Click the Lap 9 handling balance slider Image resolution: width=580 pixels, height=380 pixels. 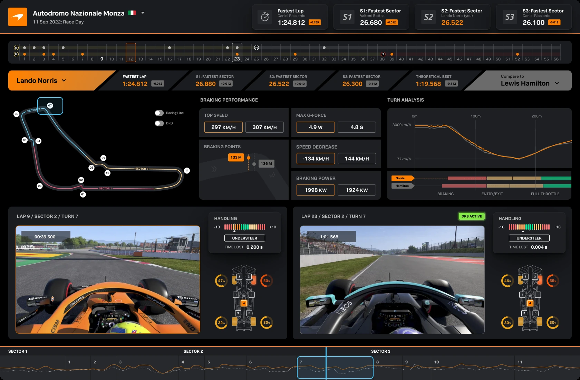pyautogui.click(x=245, y=227)
